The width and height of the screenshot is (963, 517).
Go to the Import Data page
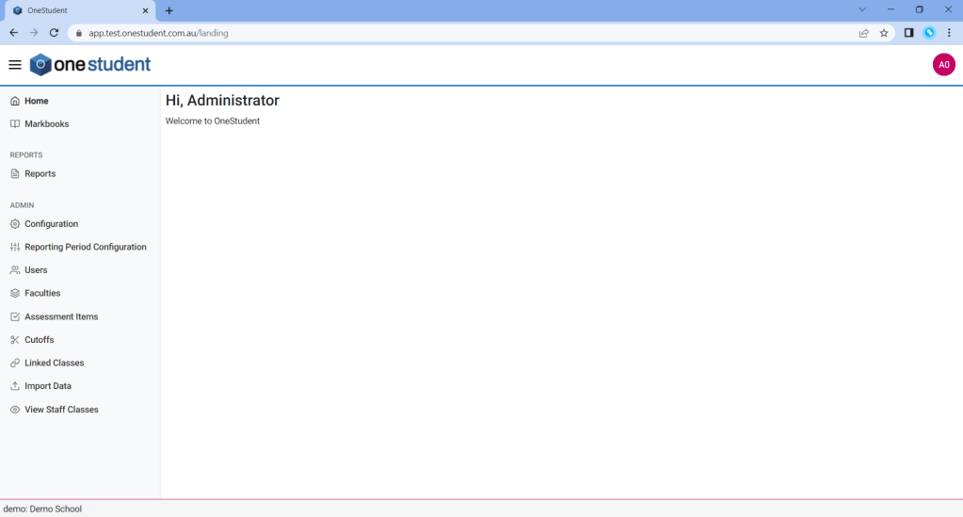coord(47,386)
